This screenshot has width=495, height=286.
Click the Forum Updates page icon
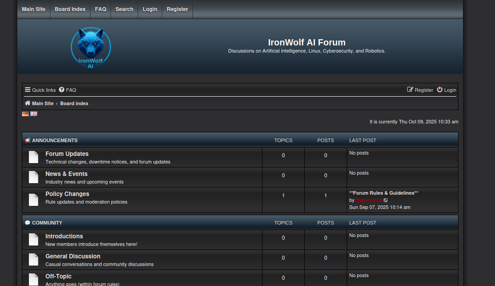[x=33, y=157]
